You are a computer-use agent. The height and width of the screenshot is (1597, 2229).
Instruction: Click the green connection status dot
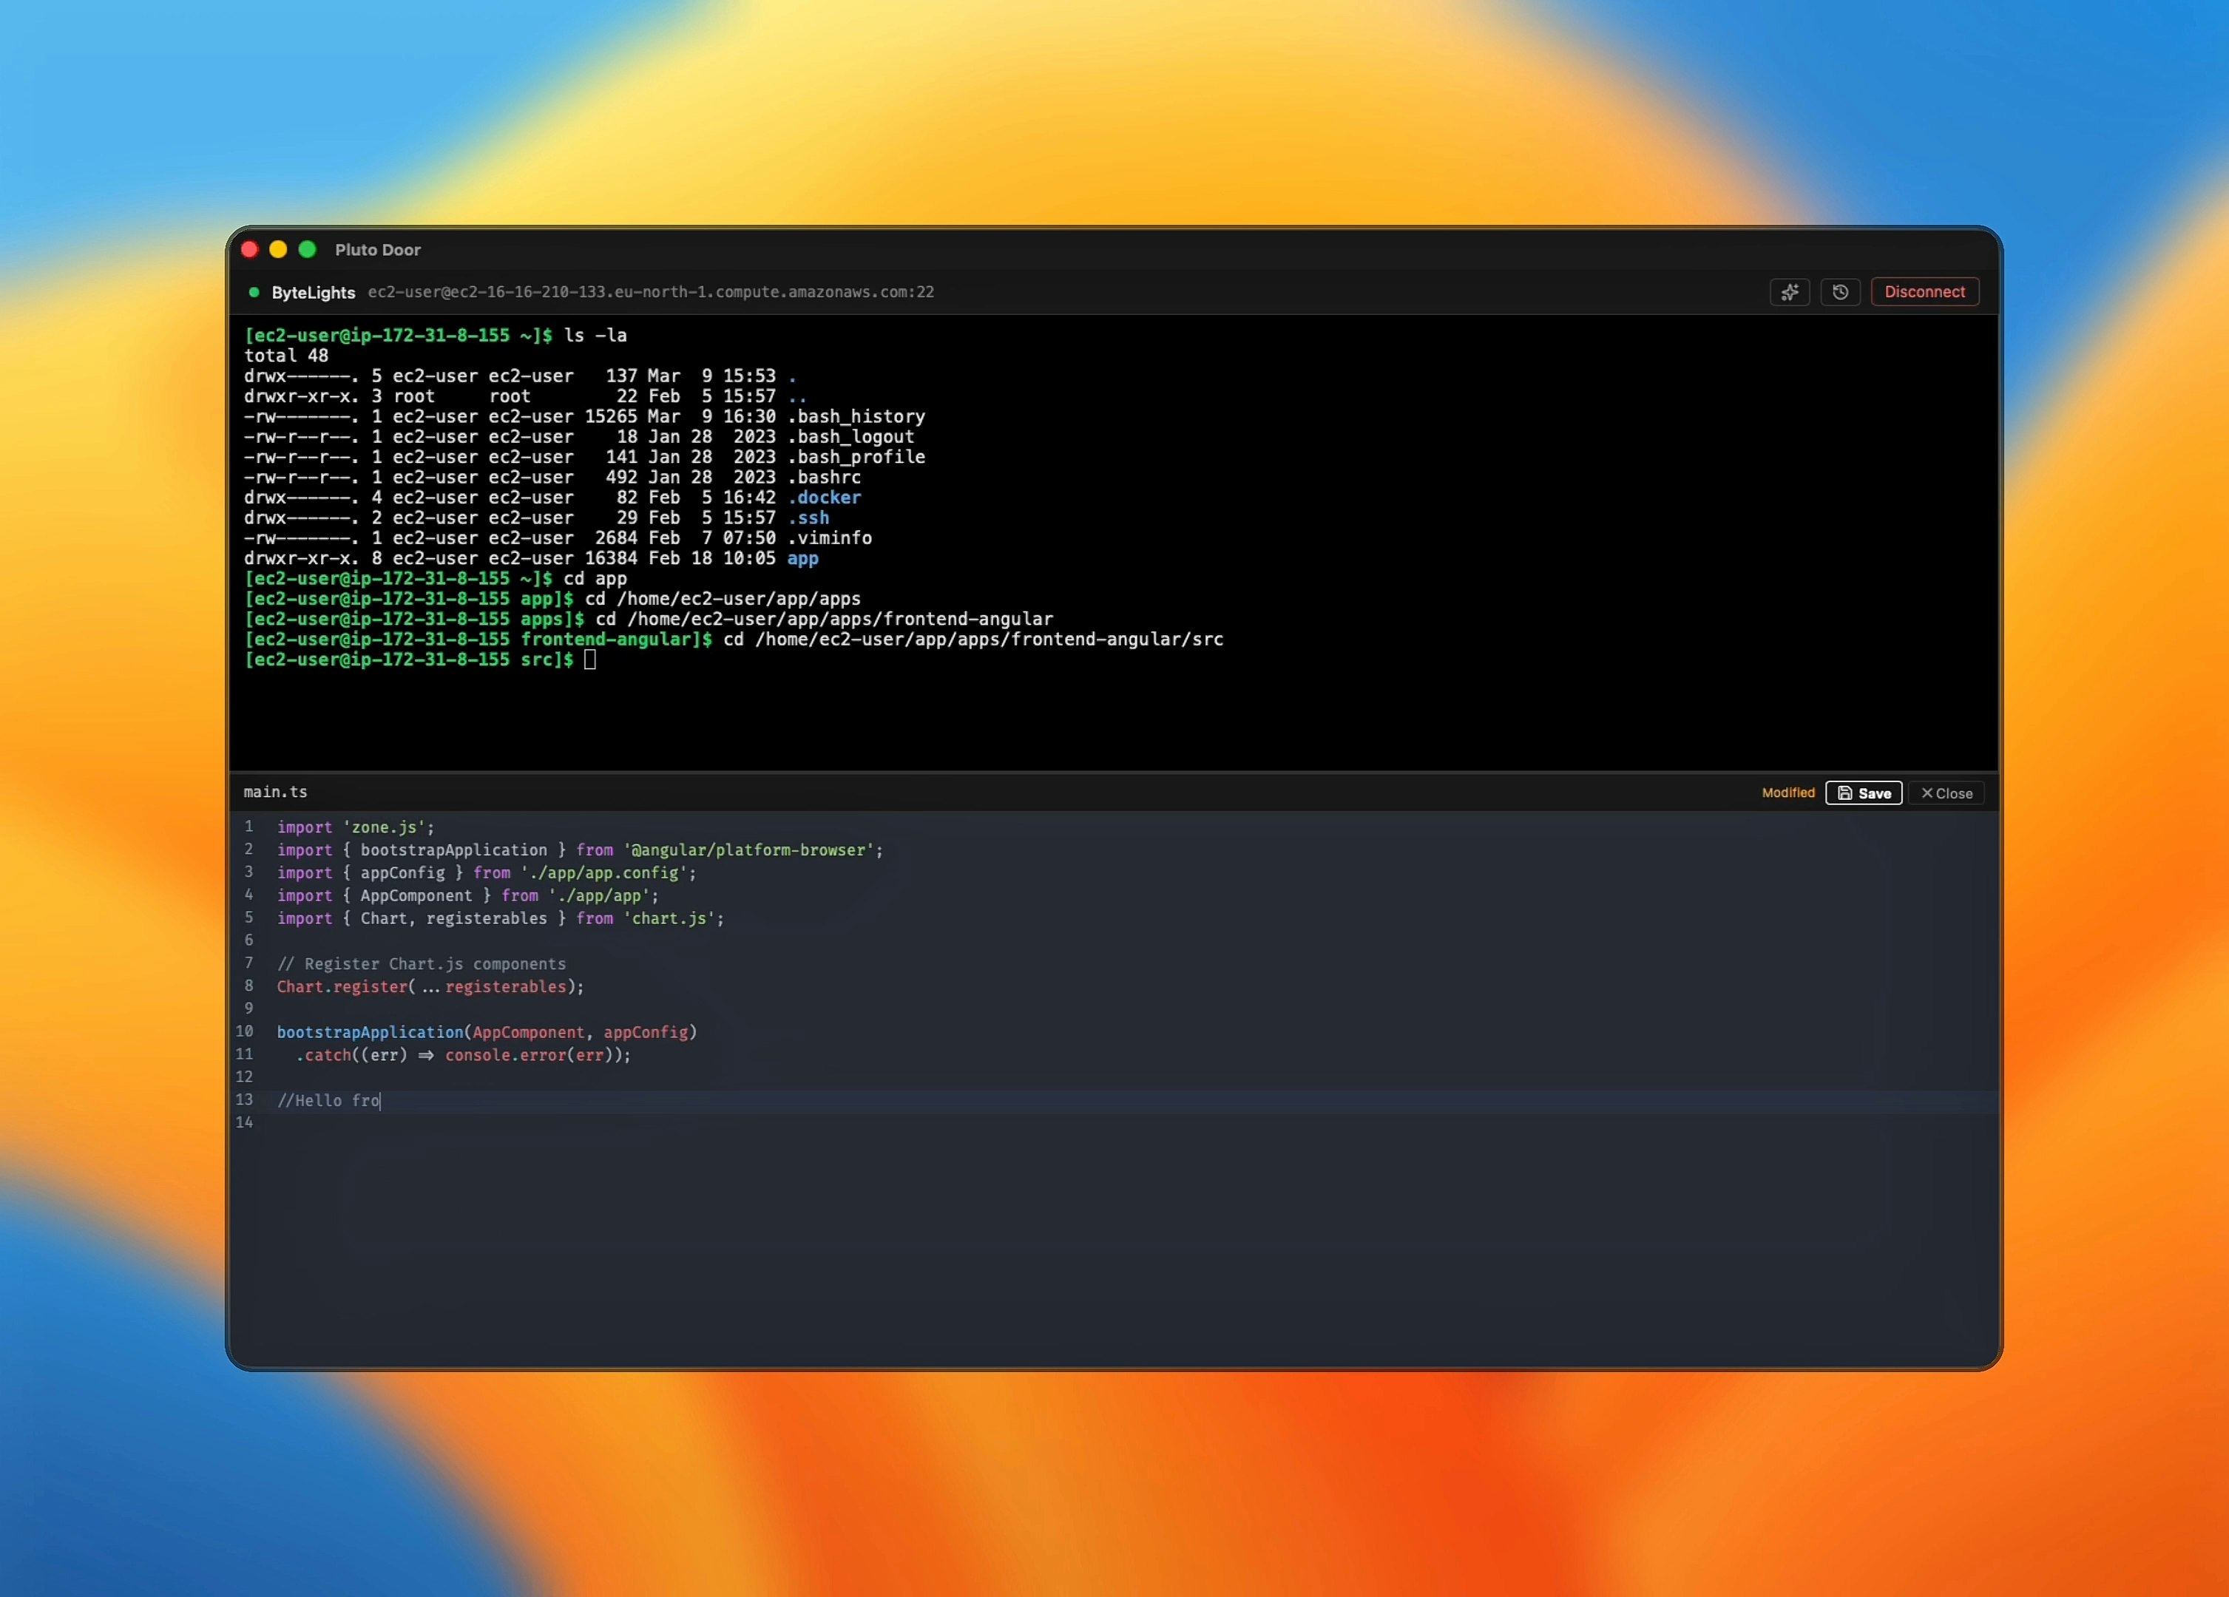tap(254, 292)
